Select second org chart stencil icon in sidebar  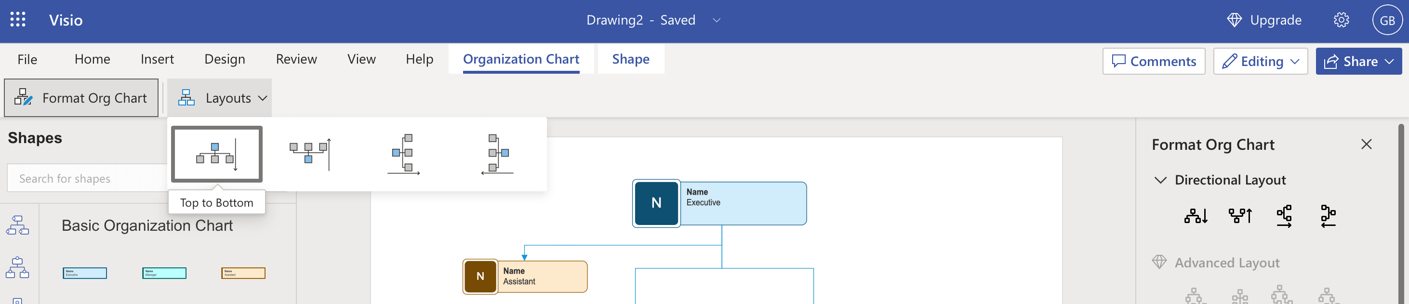click(x=17, y=267)
